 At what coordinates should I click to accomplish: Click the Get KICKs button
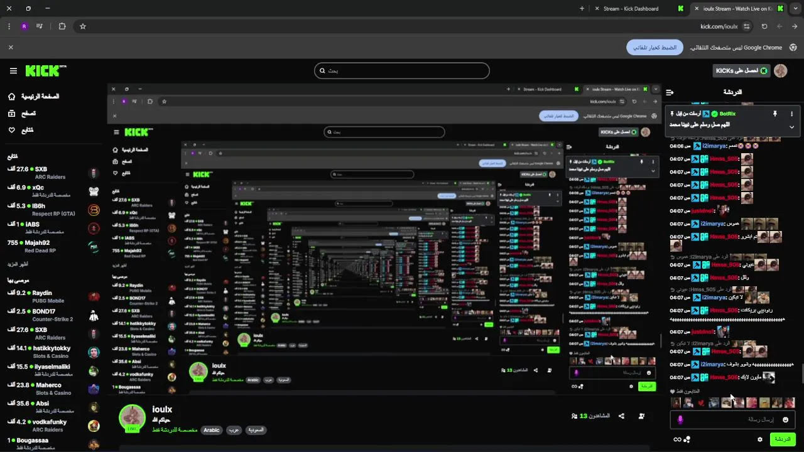(741, 71)
